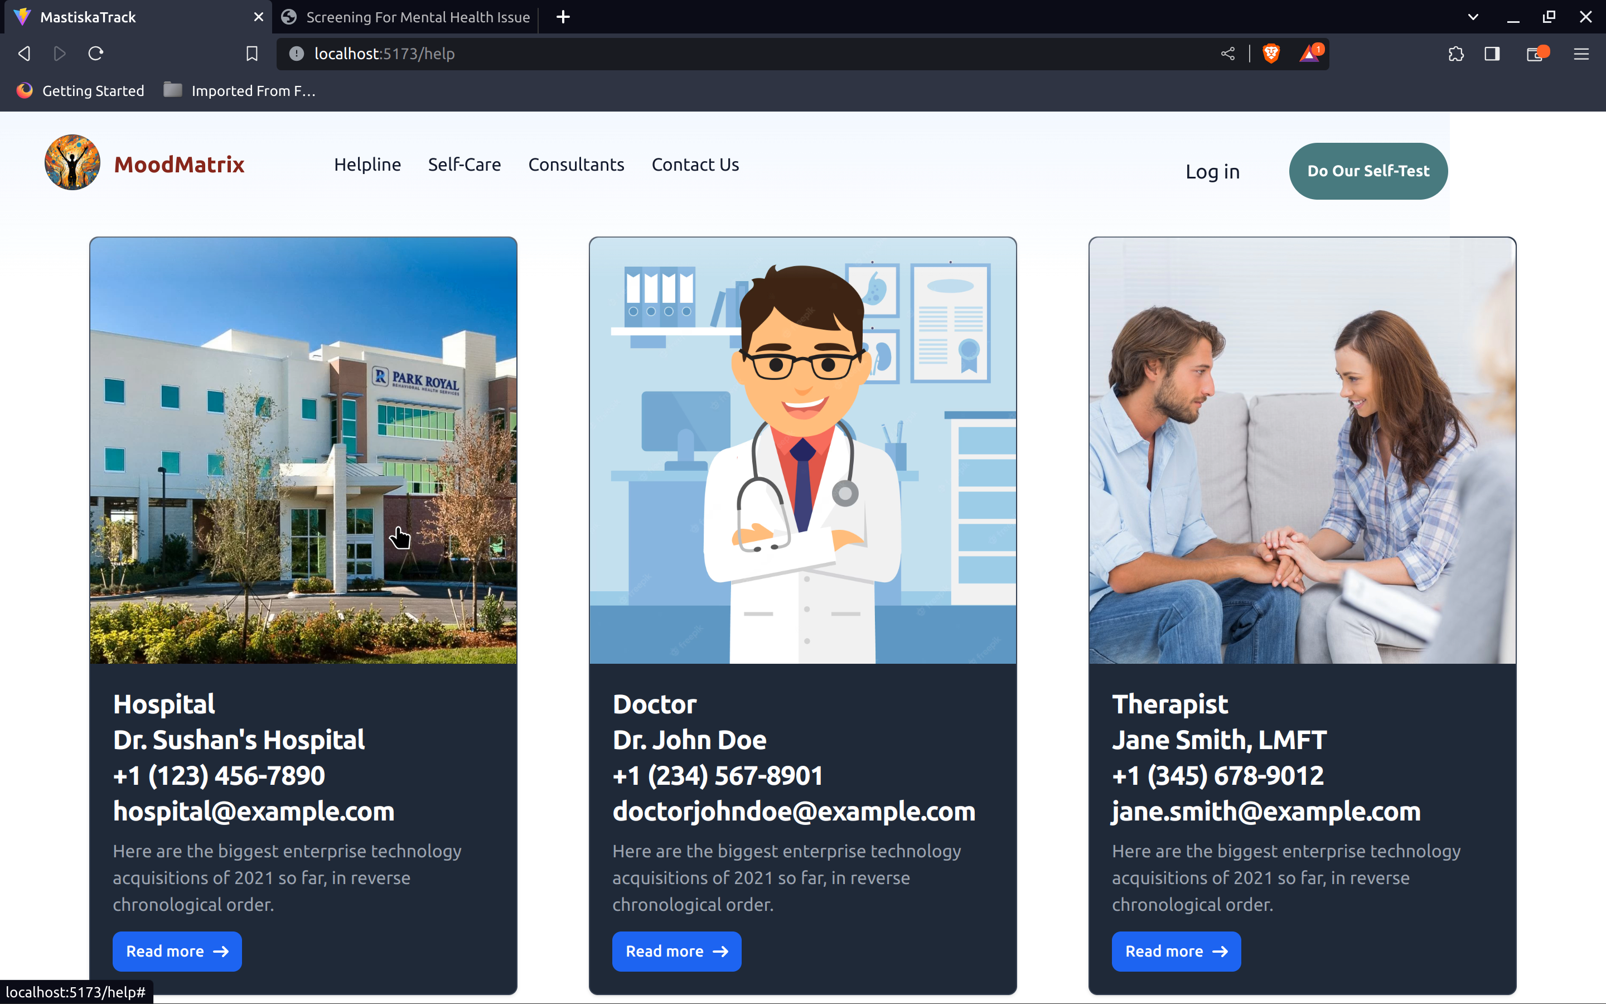Open a new tab with plus button
The width and height of the screenshot is (1606, 1004).
click(563, 17)
